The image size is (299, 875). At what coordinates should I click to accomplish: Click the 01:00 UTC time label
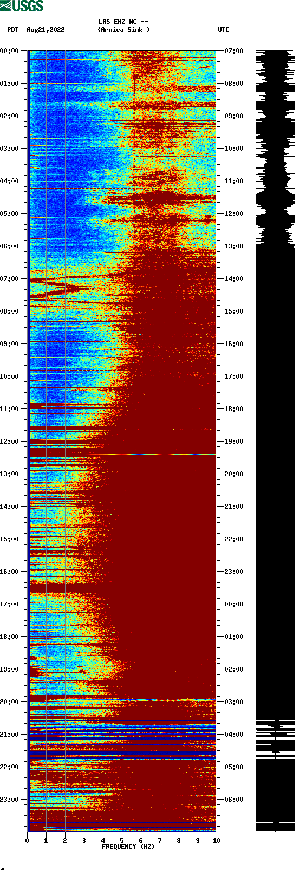click(233, 637)
